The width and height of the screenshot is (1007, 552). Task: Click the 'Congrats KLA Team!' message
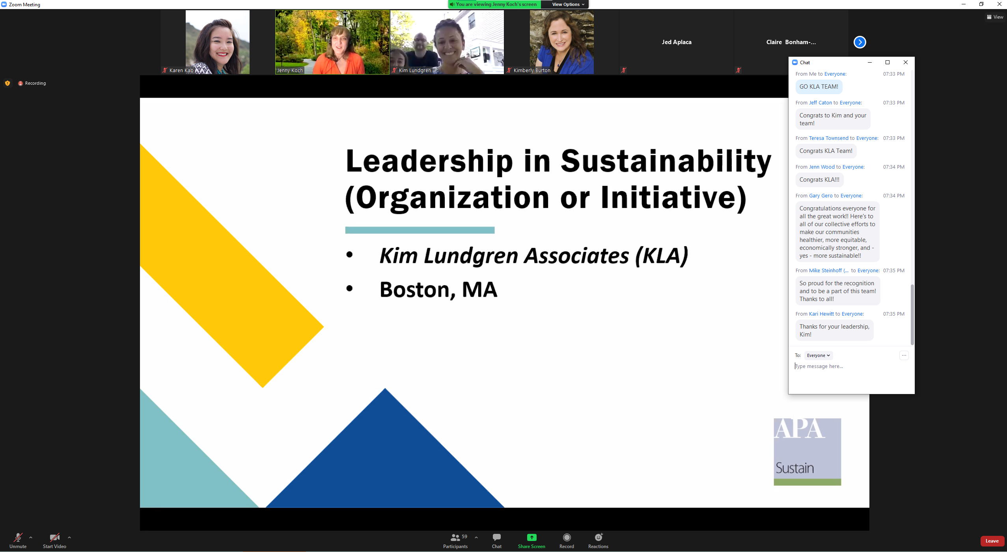pos(826,151)
